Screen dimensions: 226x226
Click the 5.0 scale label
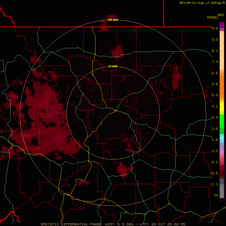point(215,95)
